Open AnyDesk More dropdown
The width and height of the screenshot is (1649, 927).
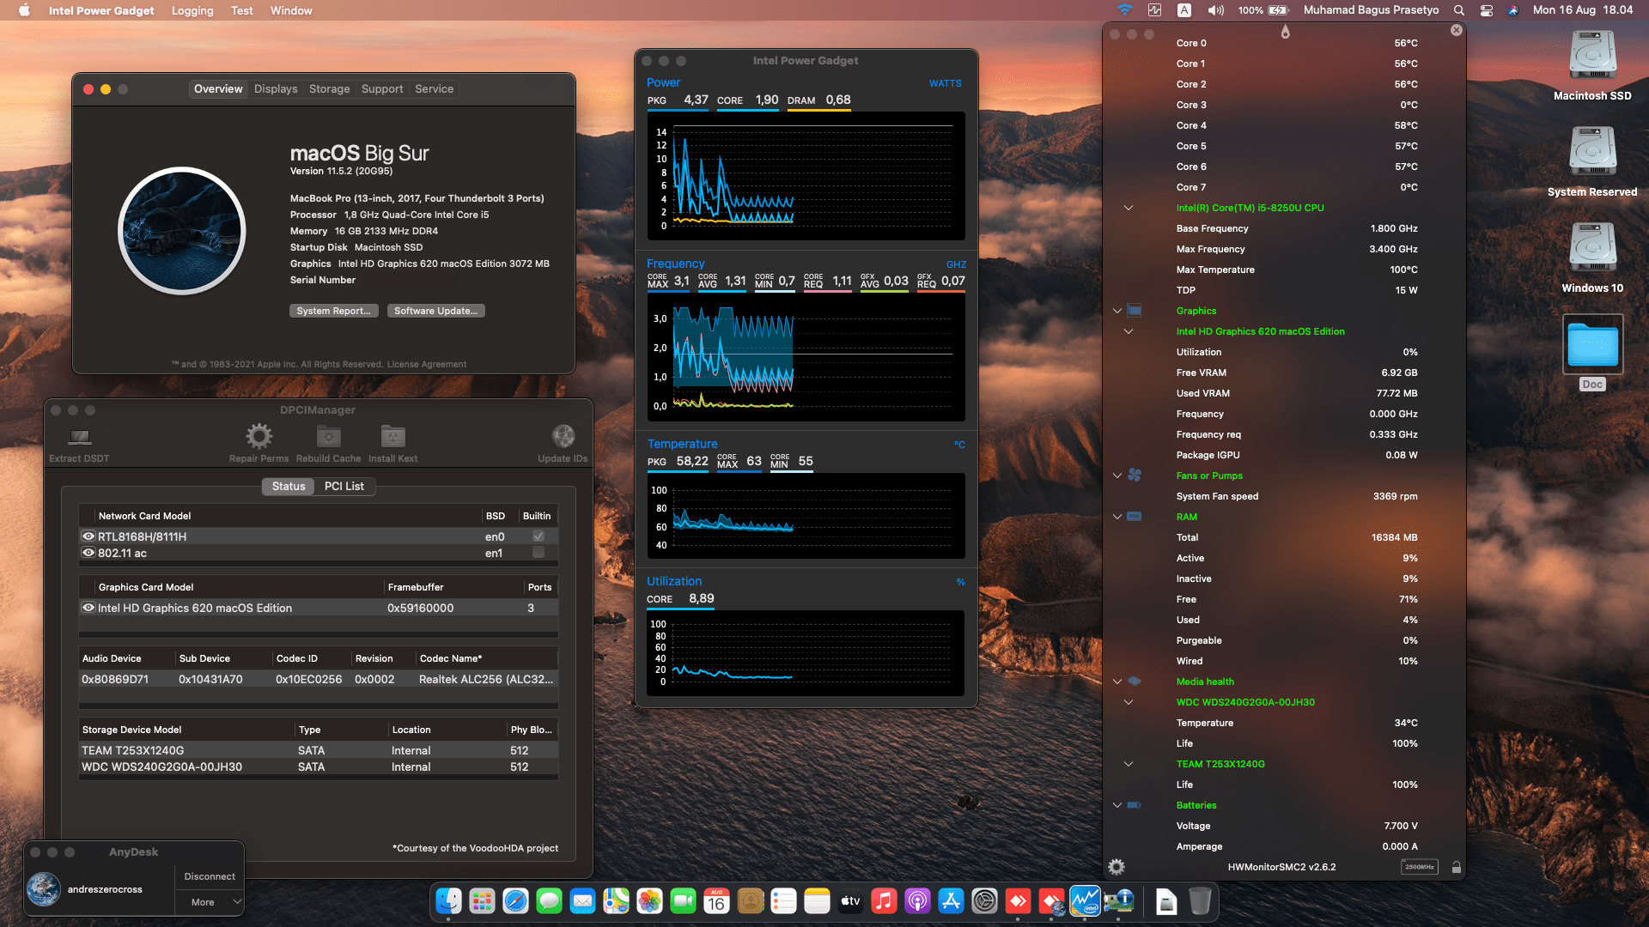coord(210,902)
